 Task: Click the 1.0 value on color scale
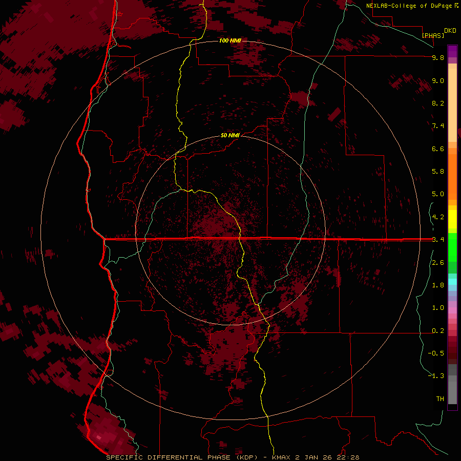pyautogui.click(x=438, y=308)
